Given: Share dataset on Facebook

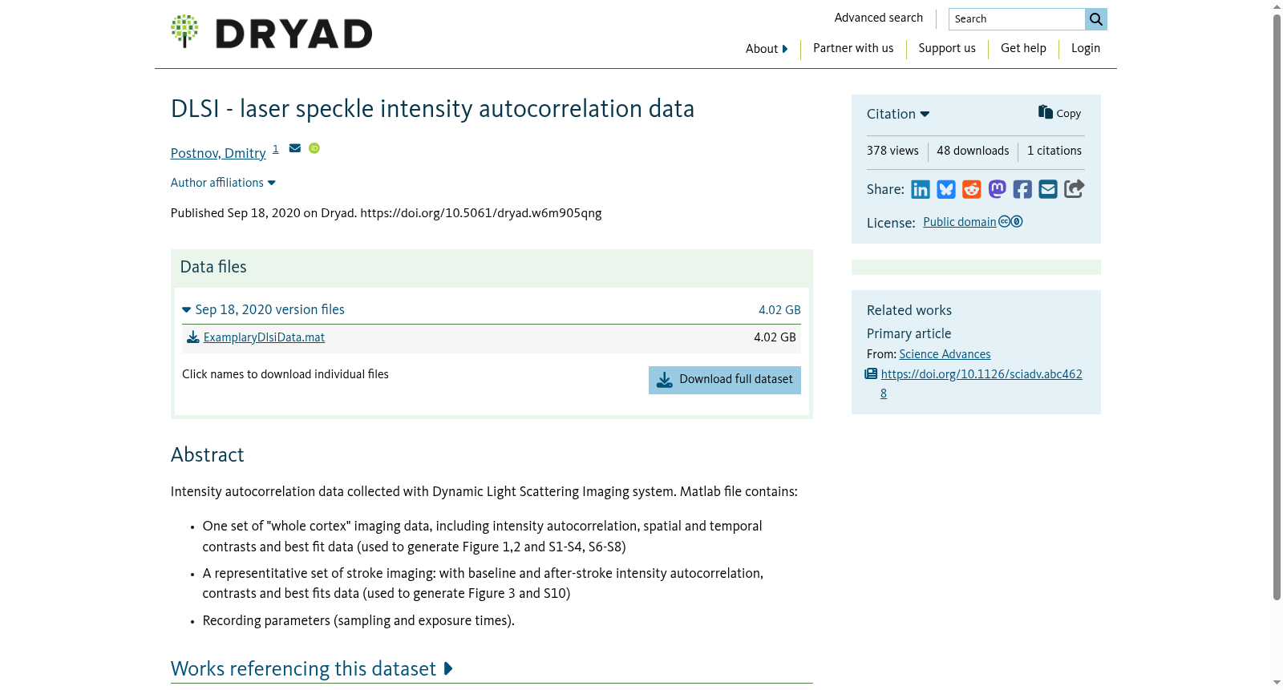Looking at the screenshot, I should coord(1022,189).
